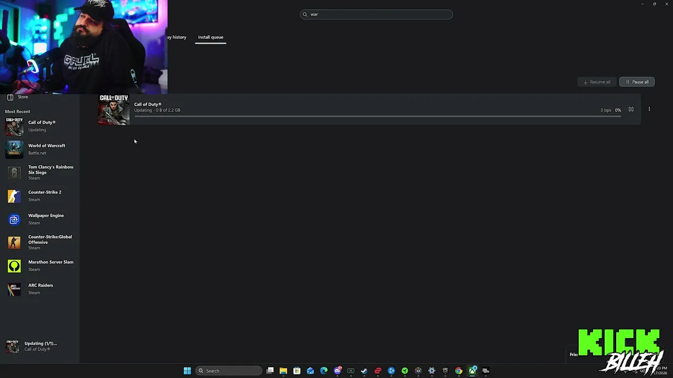The width and height of the screenshot is (673, 378).
Task: Open Counter-Strike:Global Offensive entry
Action: pyautogui.click(x=40, y=242)
